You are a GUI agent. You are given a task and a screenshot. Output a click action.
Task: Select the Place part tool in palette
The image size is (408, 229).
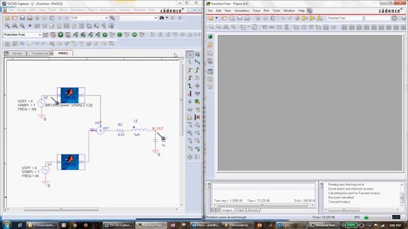coord(198,54)
